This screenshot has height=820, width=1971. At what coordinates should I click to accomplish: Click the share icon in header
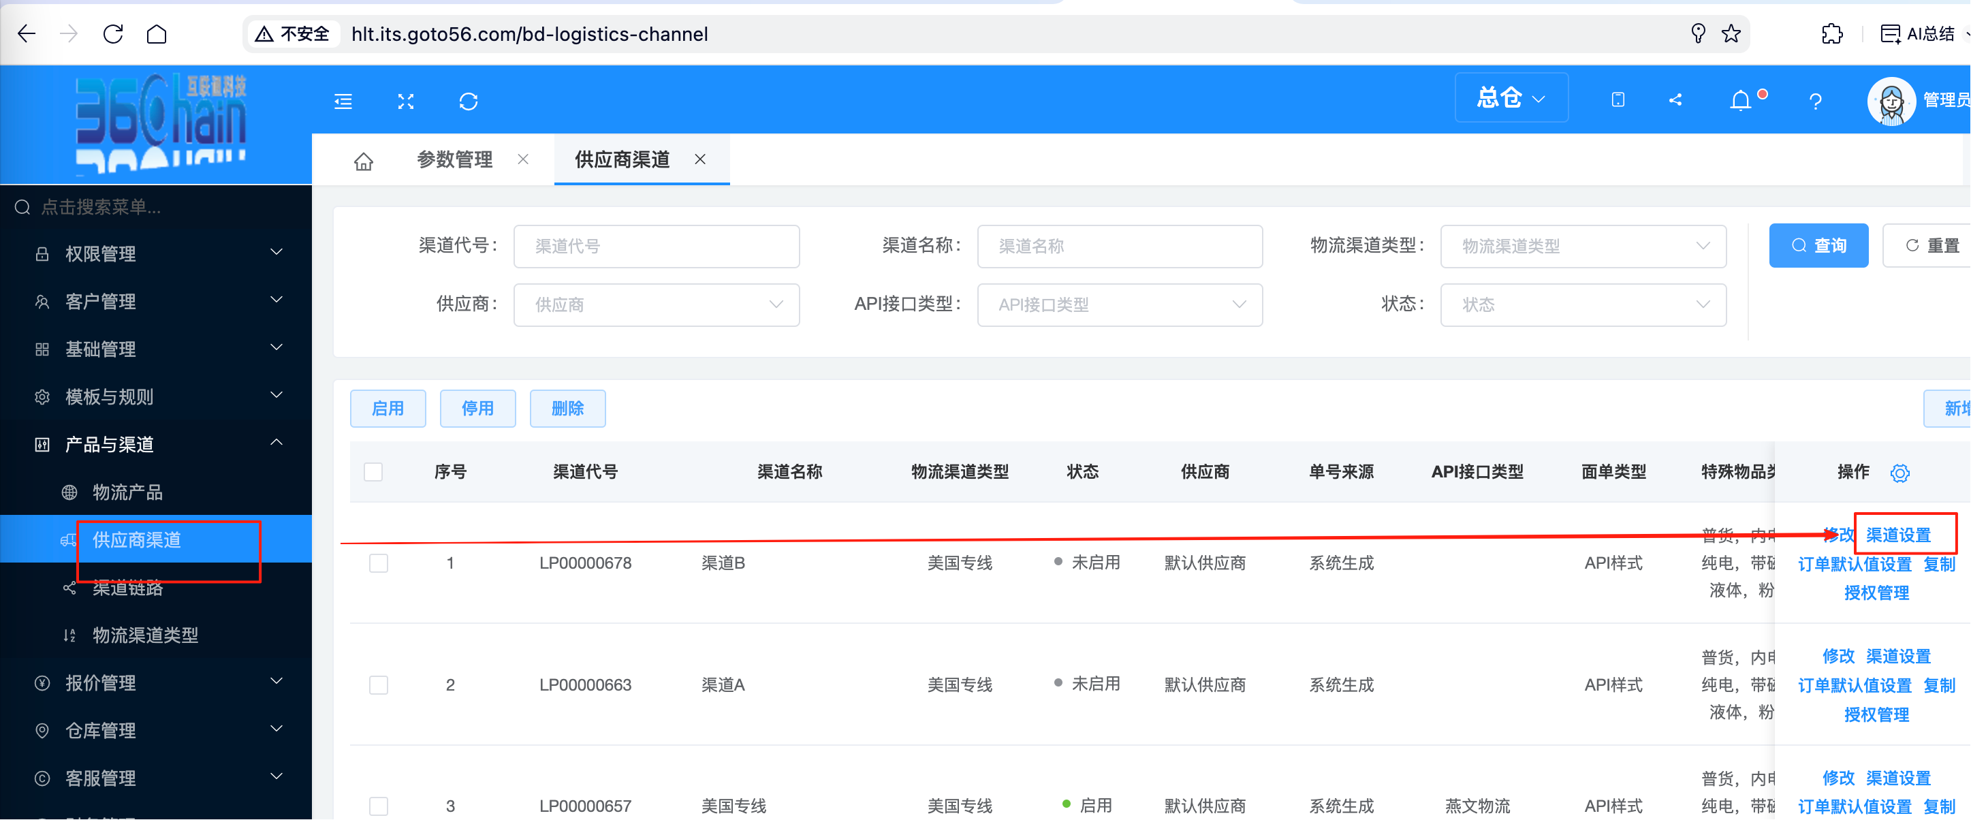click(x=1675, y=99)
